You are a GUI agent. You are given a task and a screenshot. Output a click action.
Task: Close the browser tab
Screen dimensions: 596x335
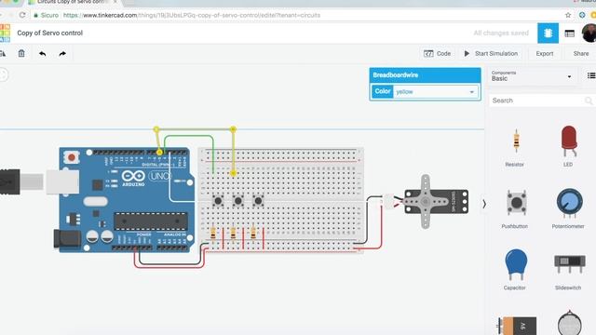115,2
